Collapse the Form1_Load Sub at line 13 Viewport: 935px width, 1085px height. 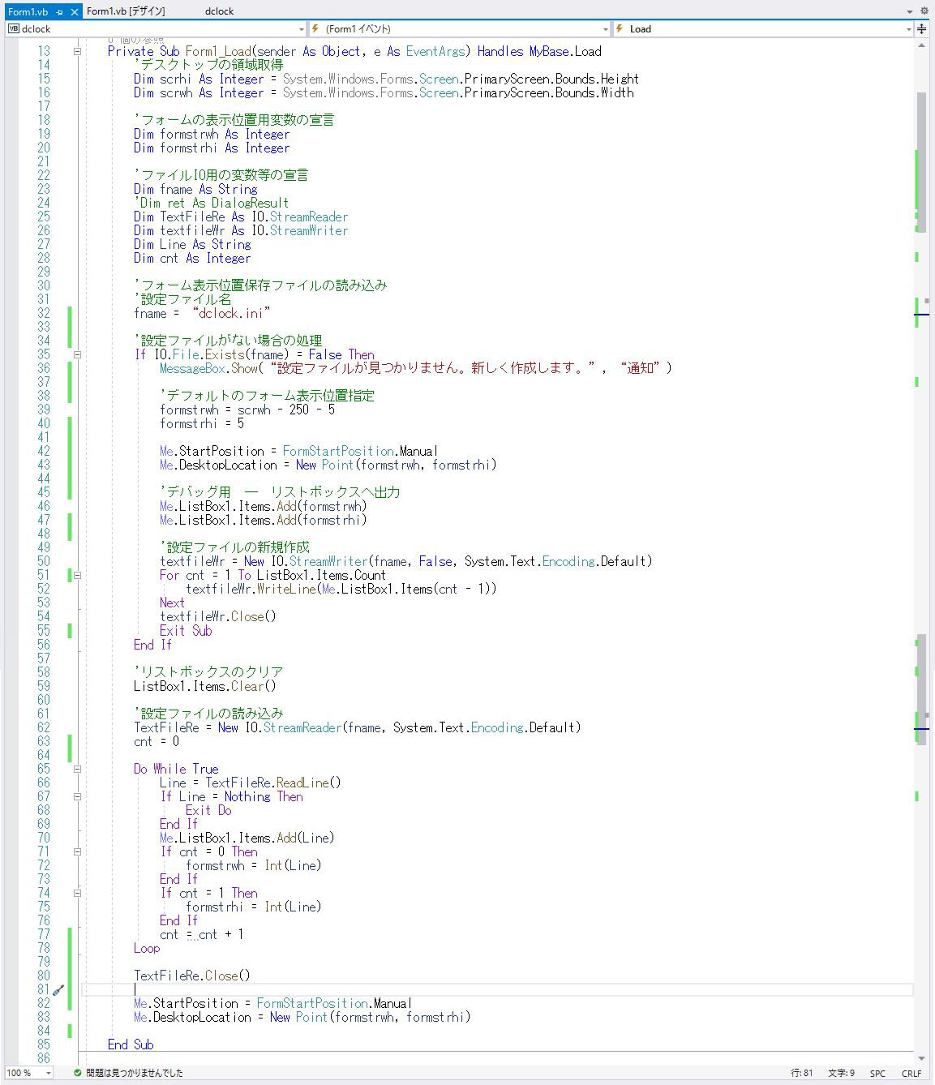pyautogui.click(x=78, y=51)
